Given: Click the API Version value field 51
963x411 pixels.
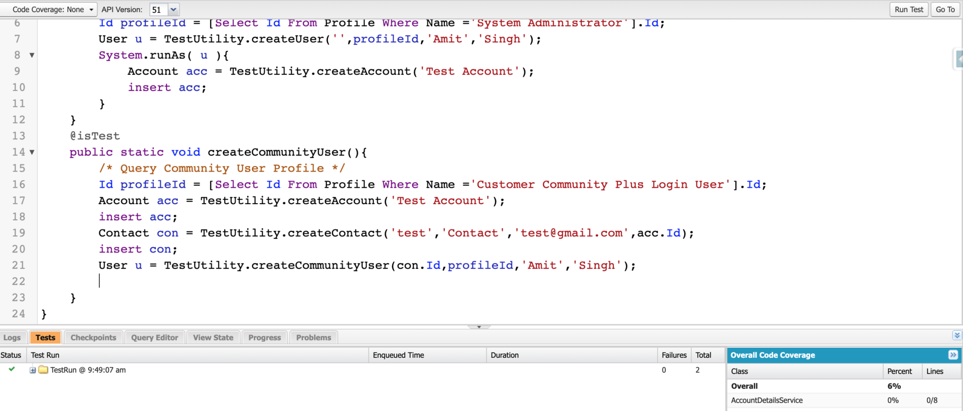Looking at the screenshot, I should 159,10.
